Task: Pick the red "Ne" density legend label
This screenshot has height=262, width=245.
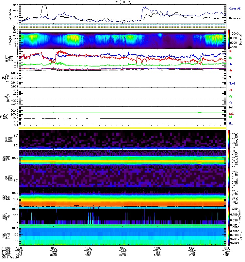Action: (x=230, y=70)
